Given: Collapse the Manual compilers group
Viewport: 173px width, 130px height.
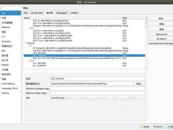Looking at the screenshot, I should tap(25, 43).
